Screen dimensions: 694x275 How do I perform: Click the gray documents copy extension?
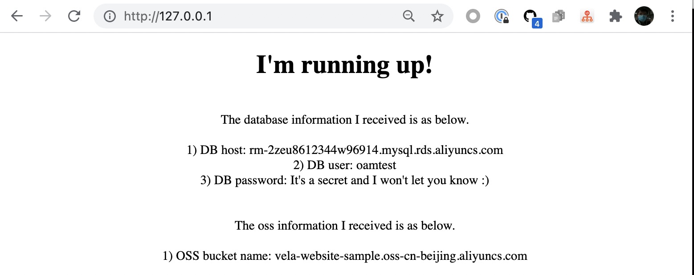[559, 16]
